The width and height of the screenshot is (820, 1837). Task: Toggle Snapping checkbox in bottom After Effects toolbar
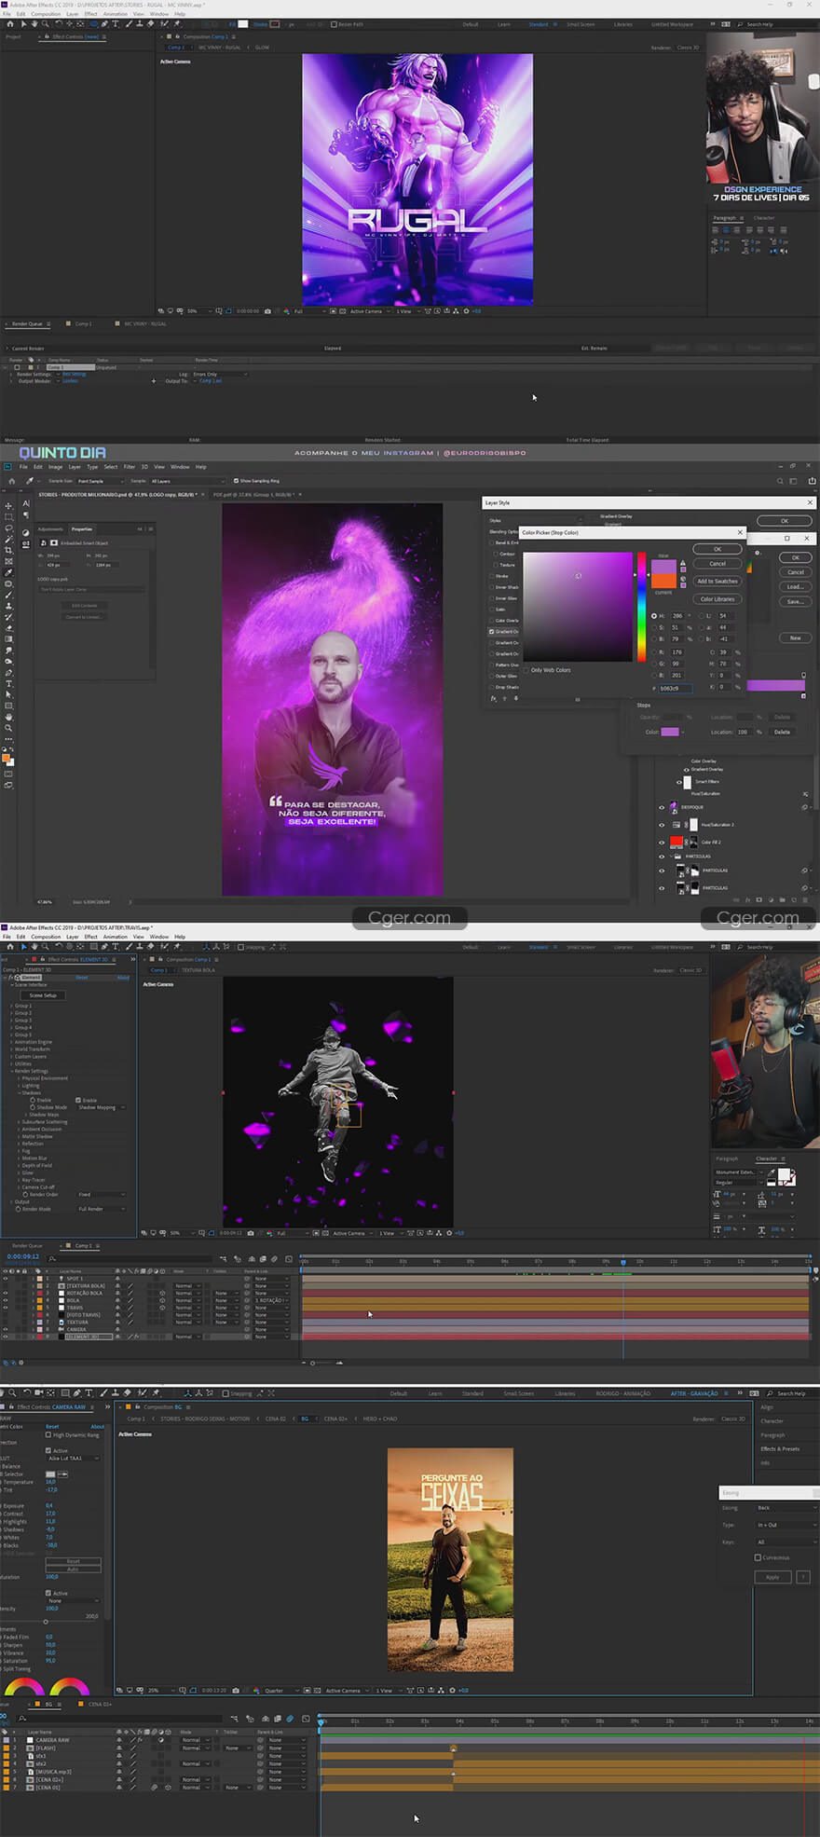click(225, 1393)
